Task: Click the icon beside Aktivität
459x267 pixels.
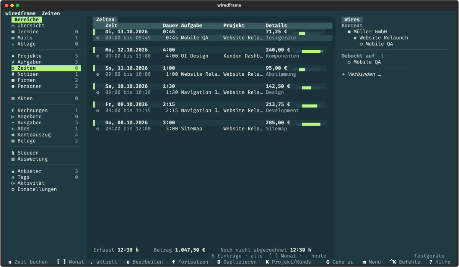Action: [x=13, y=183]
